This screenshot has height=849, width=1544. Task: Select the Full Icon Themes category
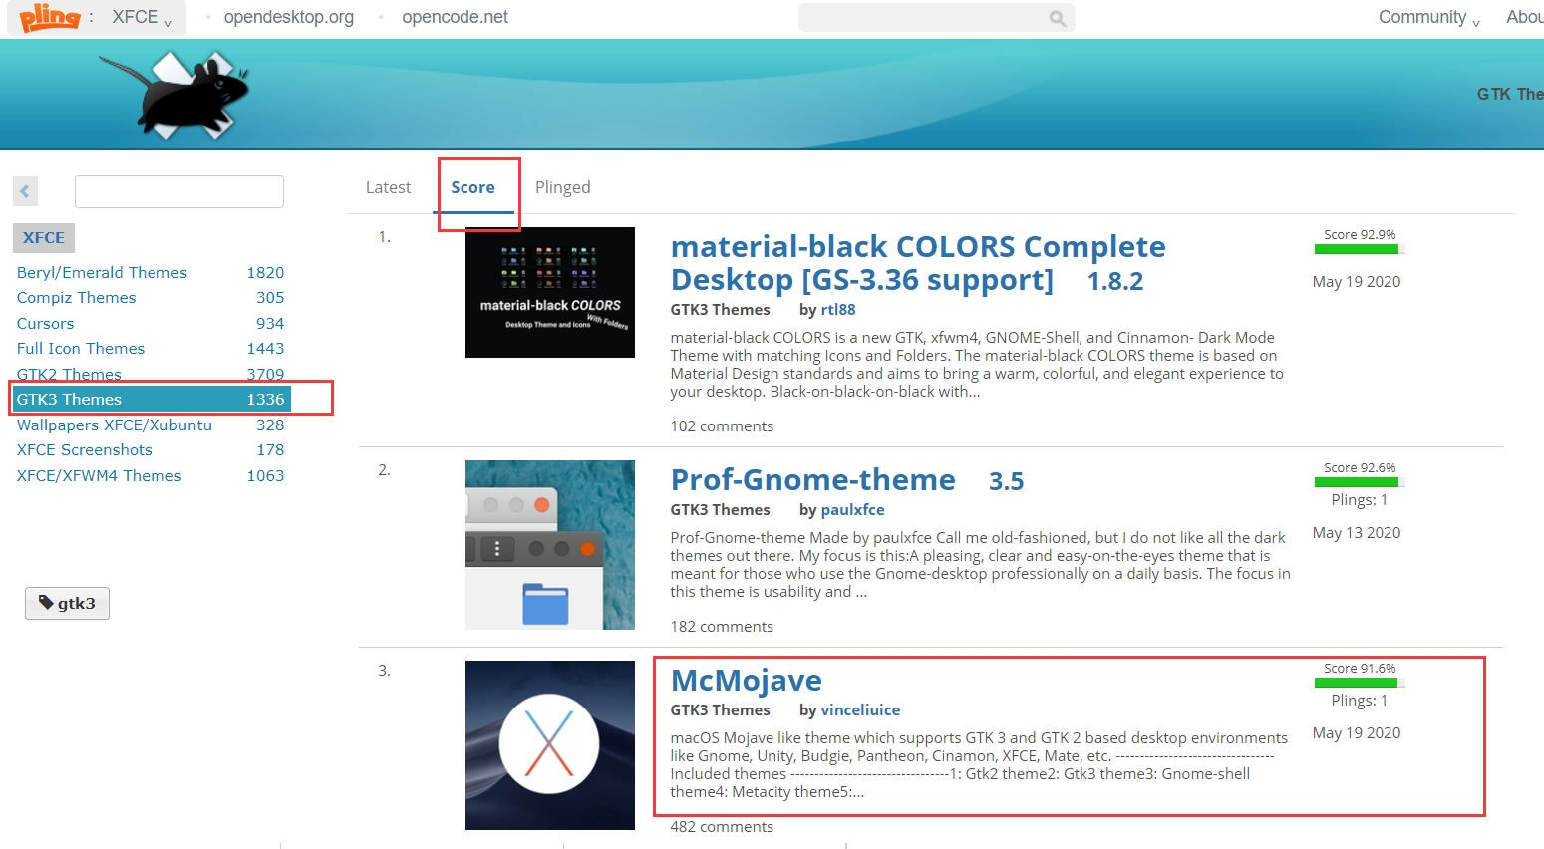coord(80,348)
